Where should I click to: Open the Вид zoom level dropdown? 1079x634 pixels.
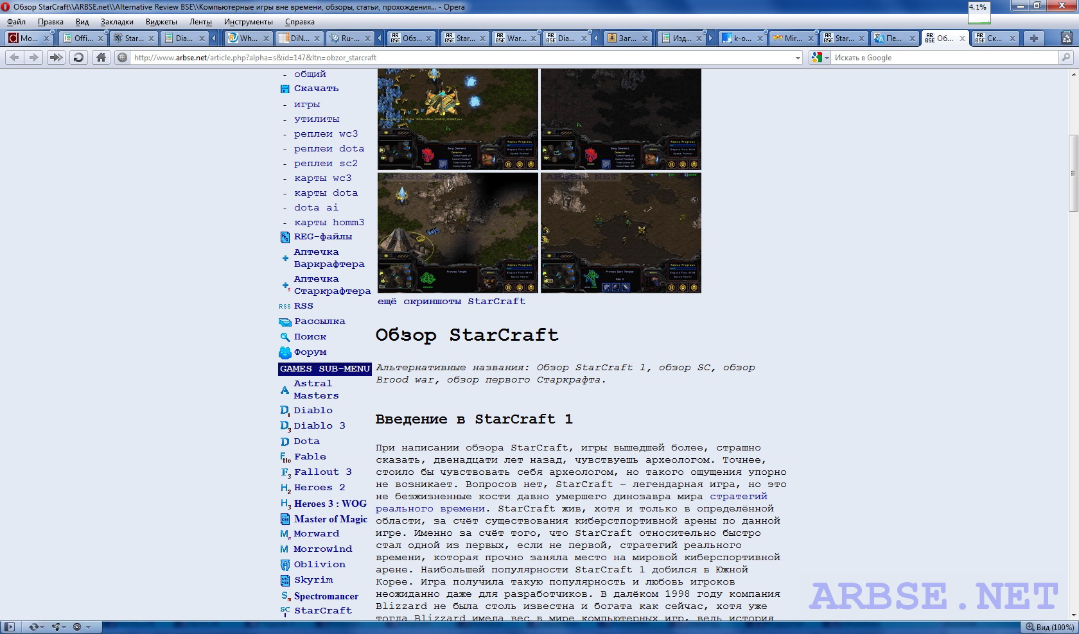pos(1050,627)
